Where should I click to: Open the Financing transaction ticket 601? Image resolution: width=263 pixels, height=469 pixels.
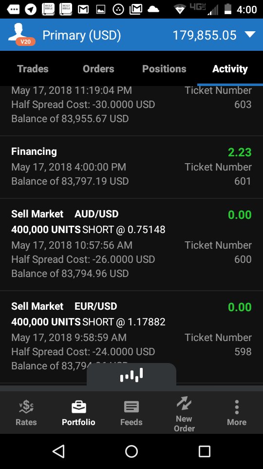pos(131,167)
